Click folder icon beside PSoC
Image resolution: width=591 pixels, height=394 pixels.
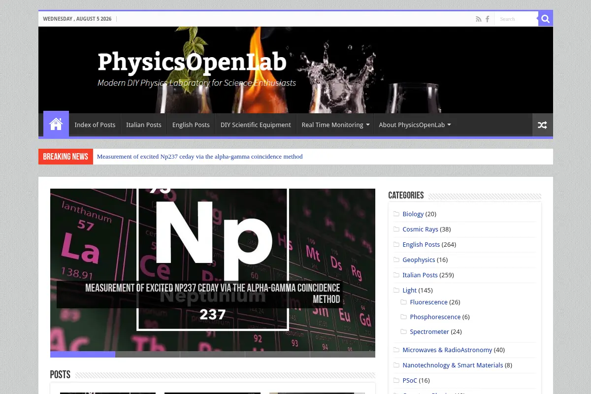(x=396, y=380)
